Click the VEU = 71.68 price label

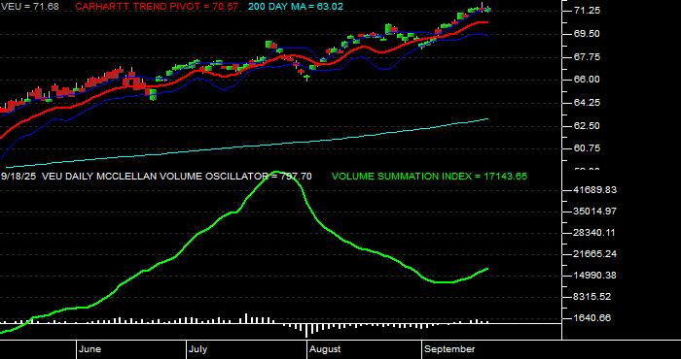click(30, 7)
